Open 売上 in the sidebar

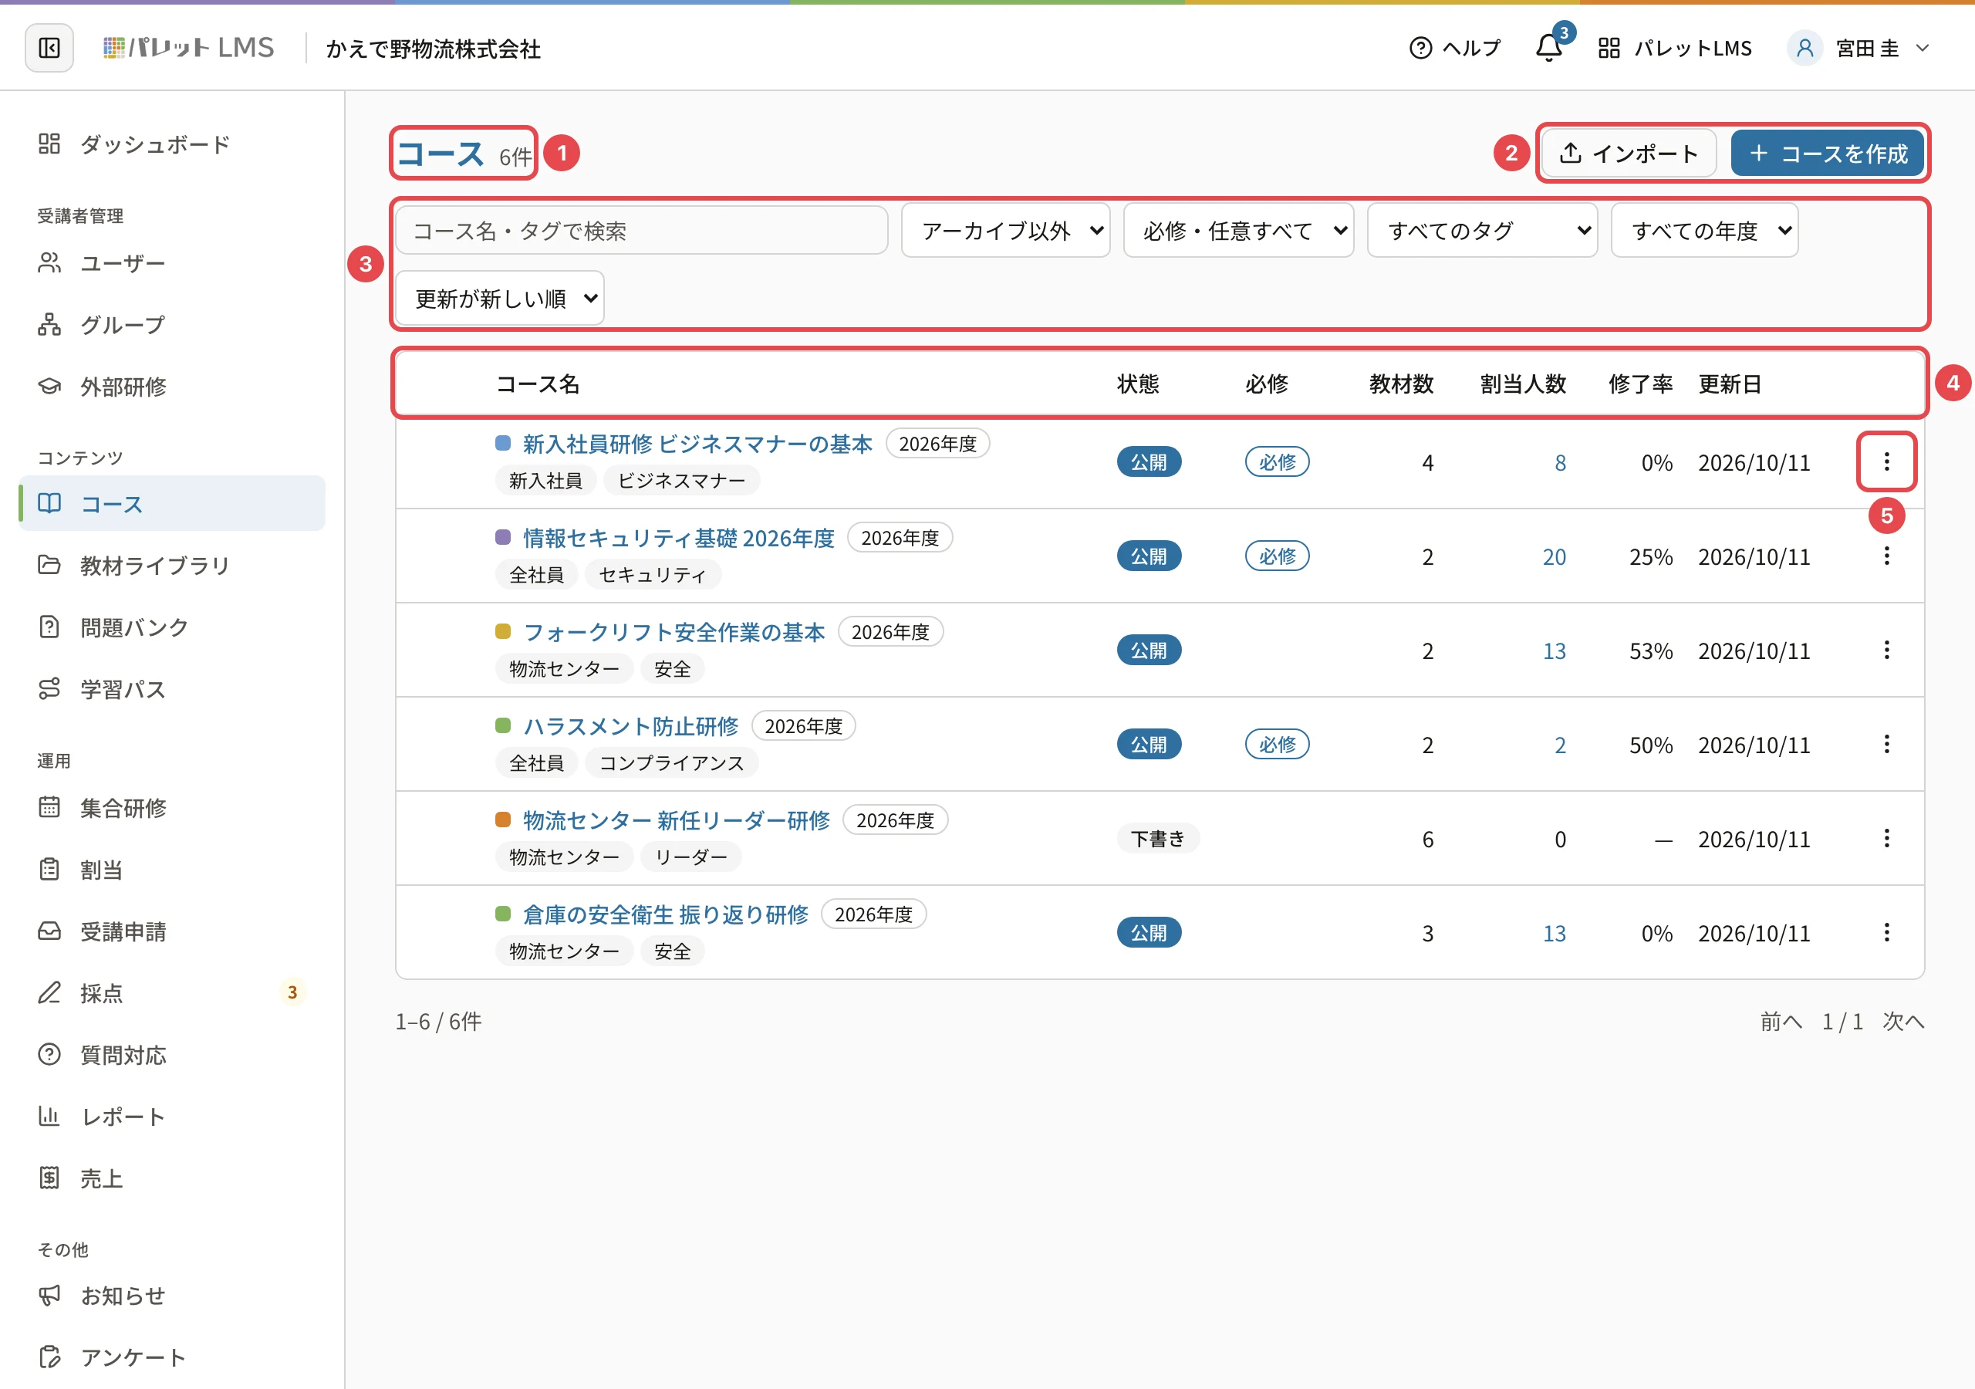pos(172,1179)
